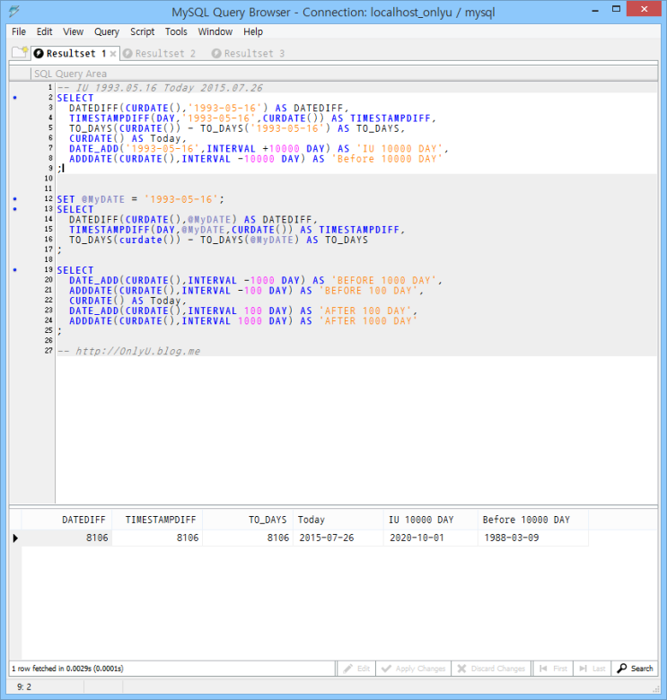
Task: Click the cursor position 9: 2 indicator
Action: [x=24, y=687]
